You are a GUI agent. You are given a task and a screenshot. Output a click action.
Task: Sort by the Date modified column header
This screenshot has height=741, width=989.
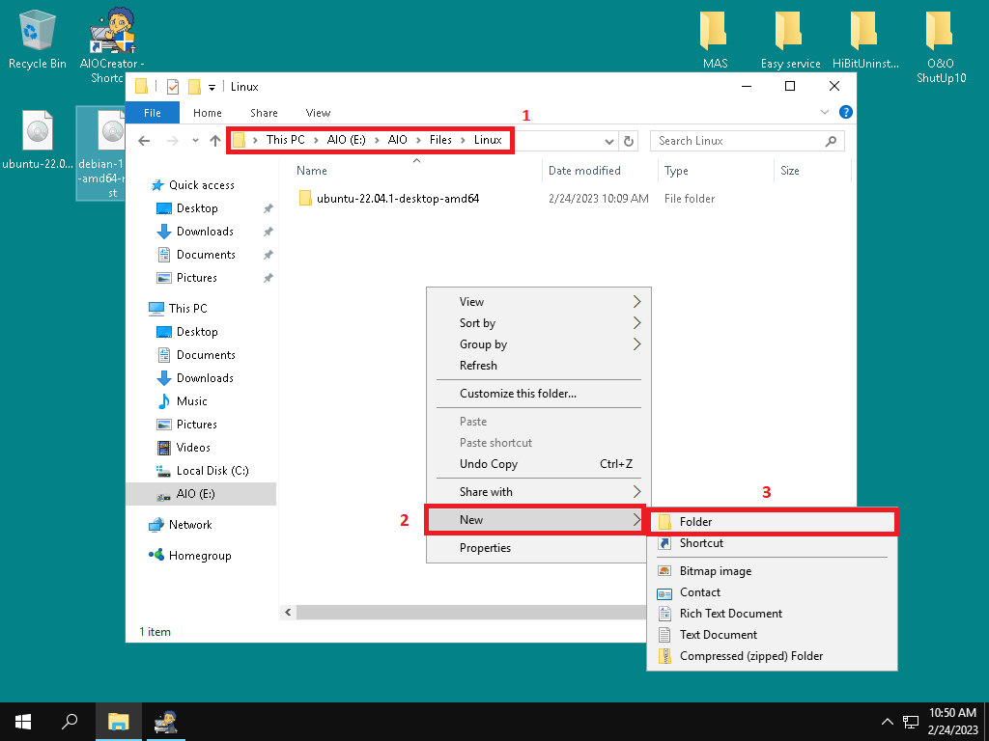(x=584, y=171)
